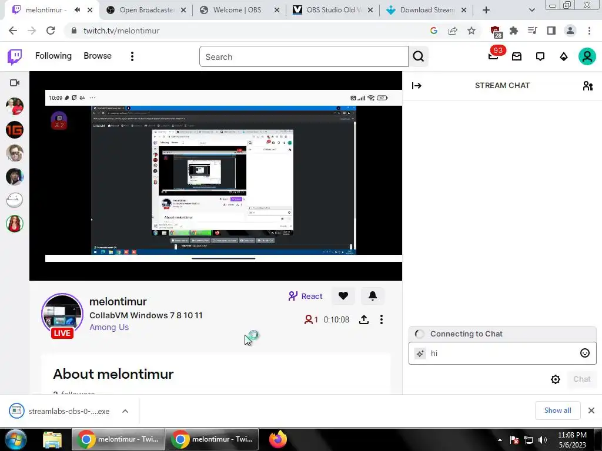Click the Get Bits diamond icon

[x=564, y=57]
